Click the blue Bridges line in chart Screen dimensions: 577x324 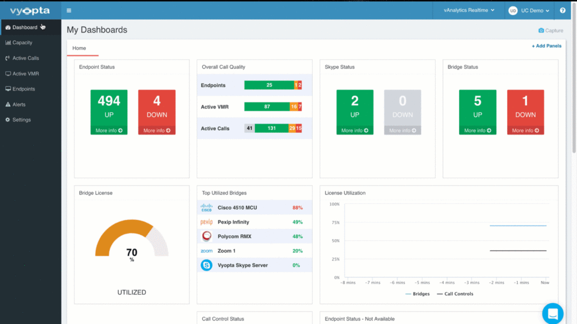click(x=518, y=226)
